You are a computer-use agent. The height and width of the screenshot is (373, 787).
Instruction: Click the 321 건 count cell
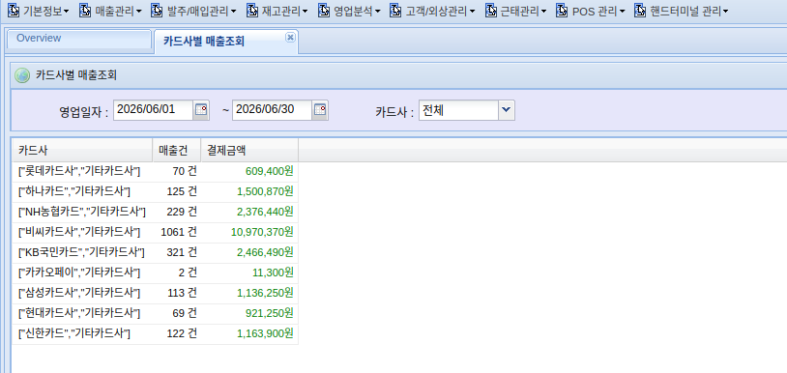[177, 252]
